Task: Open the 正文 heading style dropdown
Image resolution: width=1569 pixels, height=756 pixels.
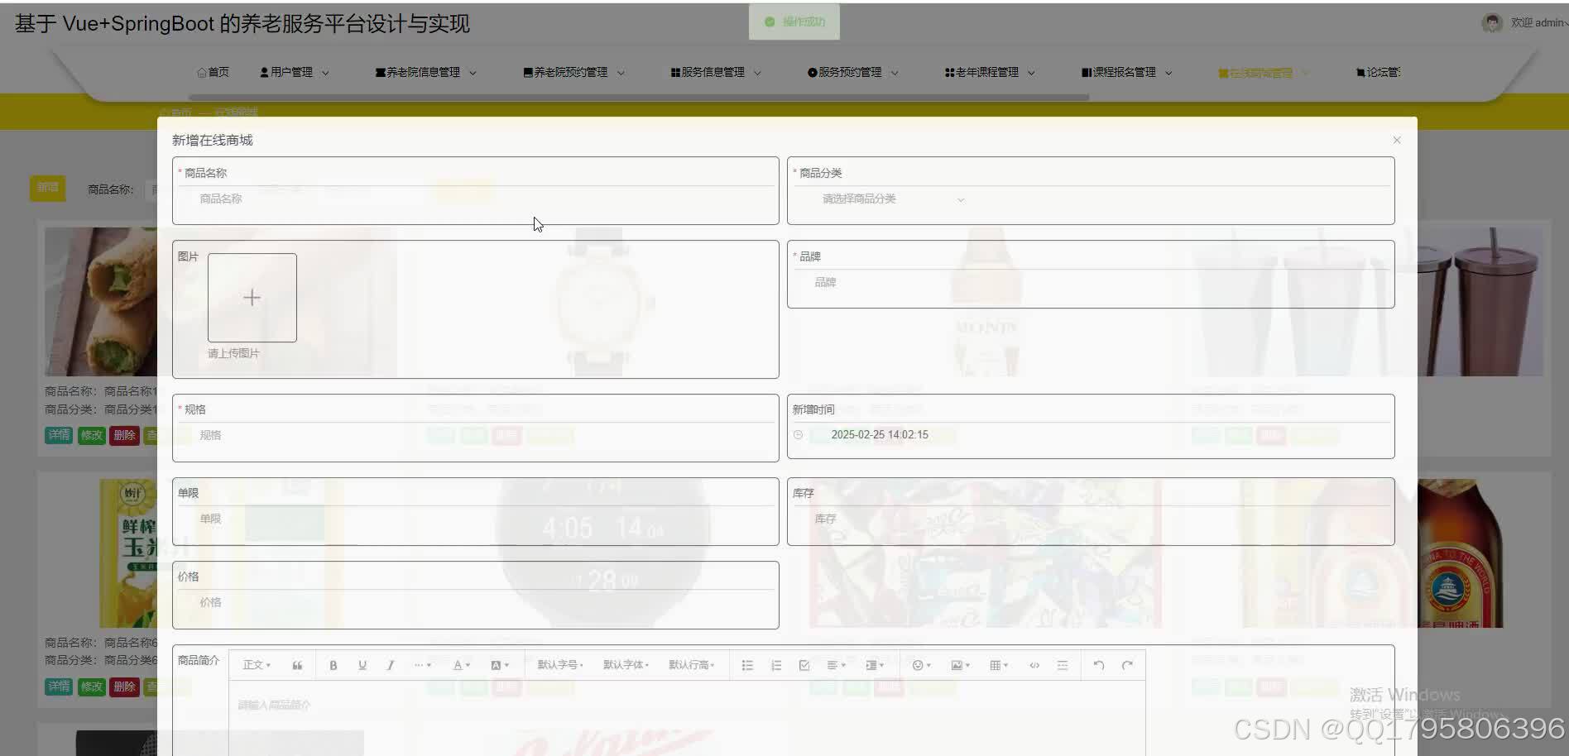Action: [257, 665]
